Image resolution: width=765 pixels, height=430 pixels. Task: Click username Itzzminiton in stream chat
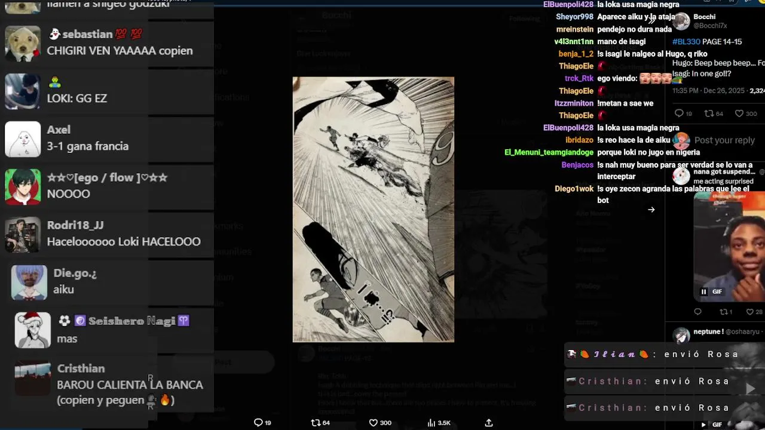tap(574, 103)
